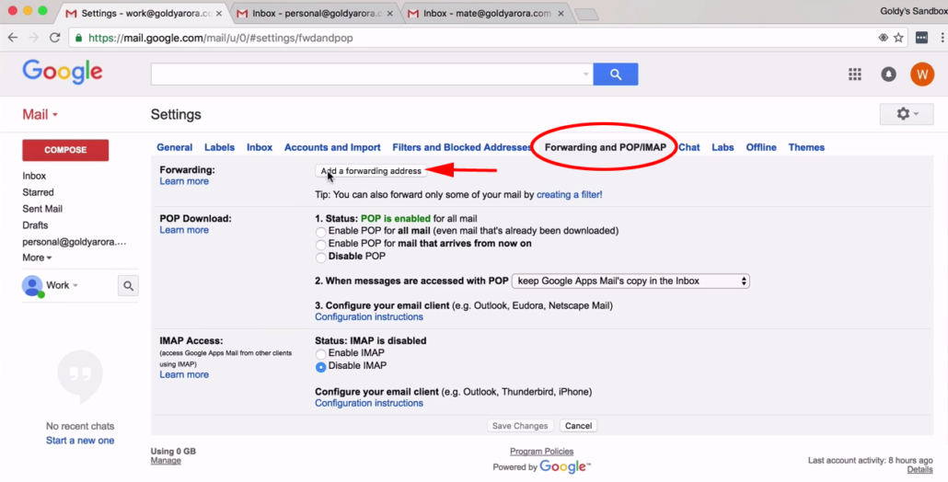The width and height of the screenshot is (948, 482).
Task: Open the Program Policies link
Action: click(x=542, y=452)
